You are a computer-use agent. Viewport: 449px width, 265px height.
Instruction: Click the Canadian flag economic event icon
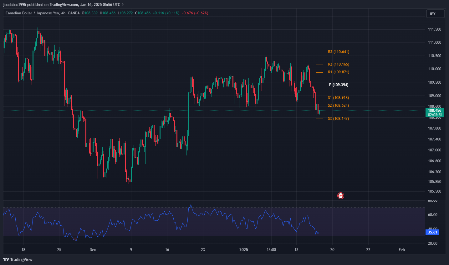coord(340,196)
